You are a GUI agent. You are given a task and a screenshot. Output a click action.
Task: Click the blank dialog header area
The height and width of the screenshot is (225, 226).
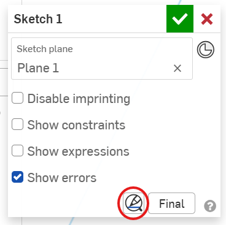click(114, 19)
